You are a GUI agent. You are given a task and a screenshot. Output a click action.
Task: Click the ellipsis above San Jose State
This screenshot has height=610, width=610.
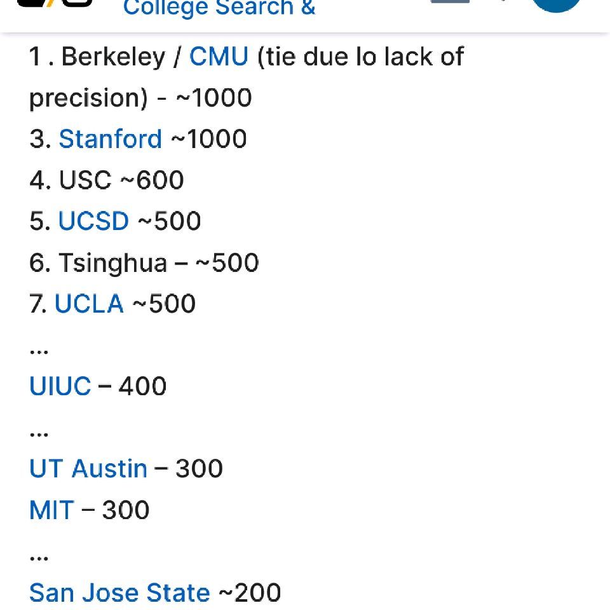coord(39,557)
